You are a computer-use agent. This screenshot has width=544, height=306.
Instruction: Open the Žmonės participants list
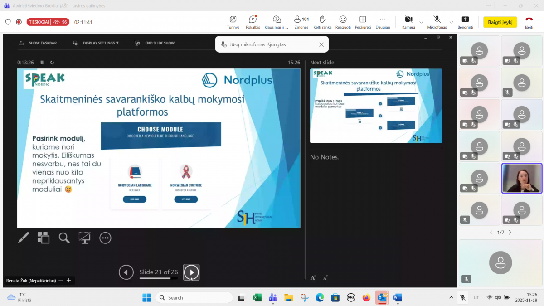tap(301, 22)
